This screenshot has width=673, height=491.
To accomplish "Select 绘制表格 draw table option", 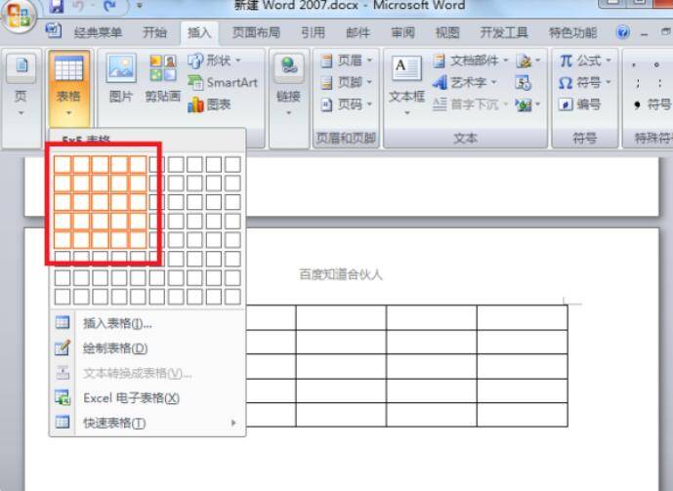I will click(115, 348).
